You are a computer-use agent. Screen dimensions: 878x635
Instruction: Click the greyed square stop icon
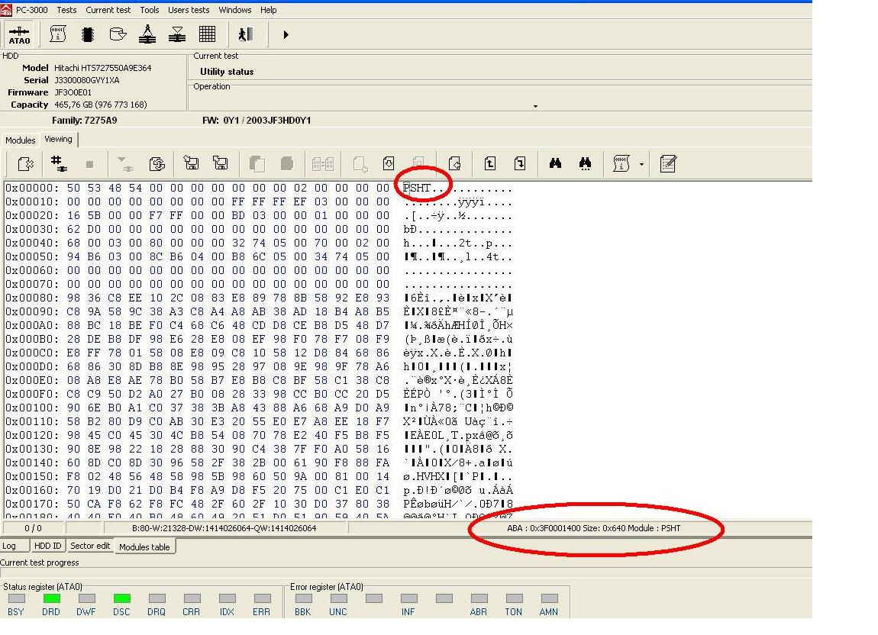pos(89,164)
